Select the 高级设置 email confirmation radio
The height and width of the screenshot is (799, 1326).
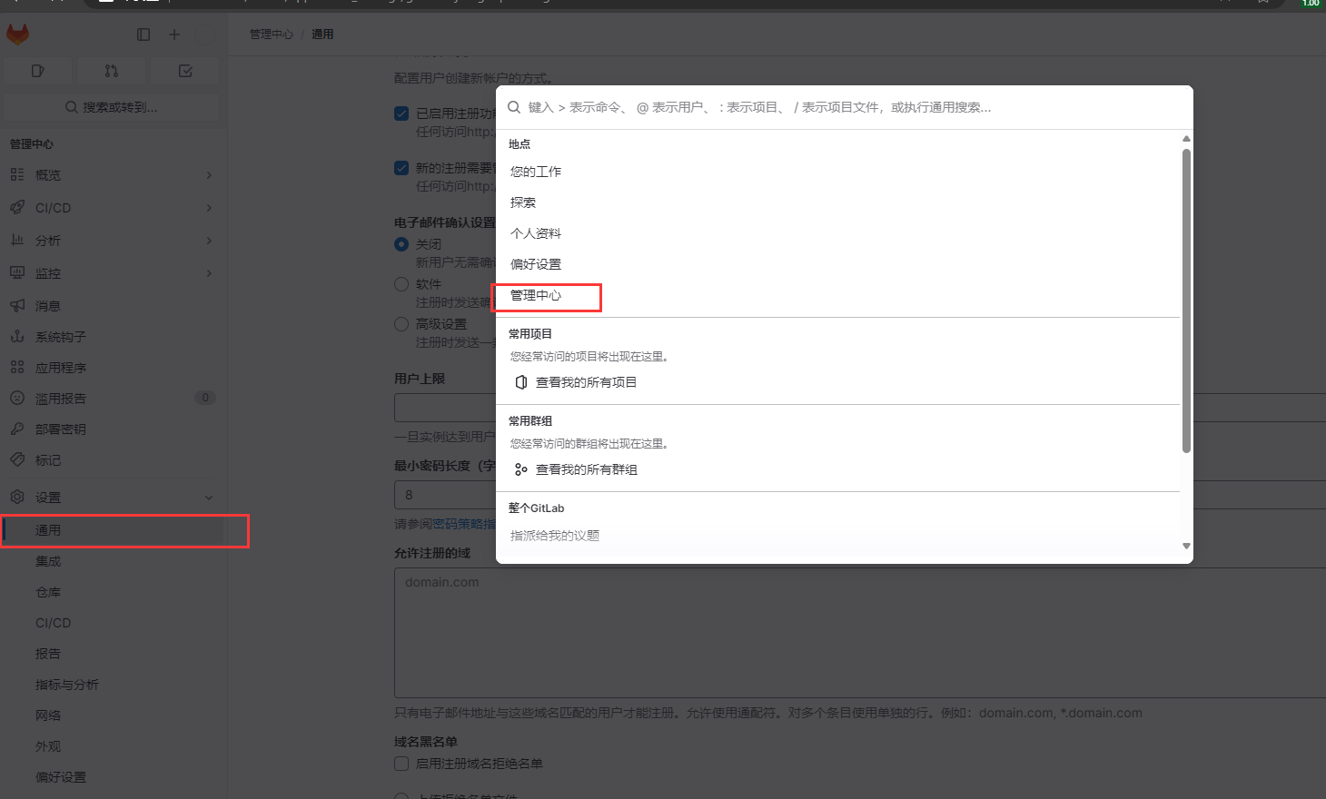tap(401, 324)
